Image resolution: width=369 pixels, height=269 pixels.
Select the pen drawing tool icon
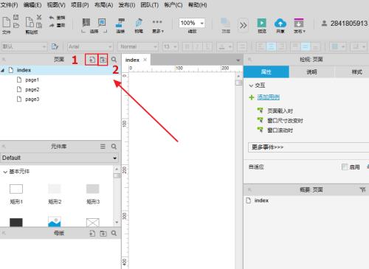[139, 22]
